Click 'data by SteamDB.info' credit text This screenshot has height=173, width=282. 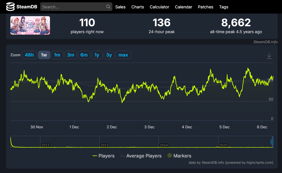point(231,163)
